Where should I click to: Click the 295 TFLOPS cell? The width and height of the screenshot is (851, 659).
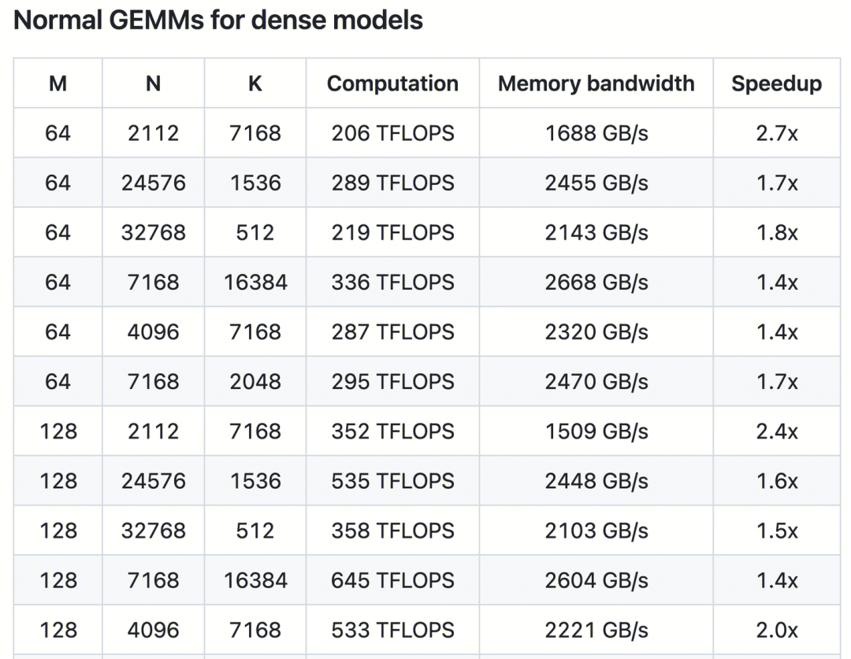(x=392, y=381)
